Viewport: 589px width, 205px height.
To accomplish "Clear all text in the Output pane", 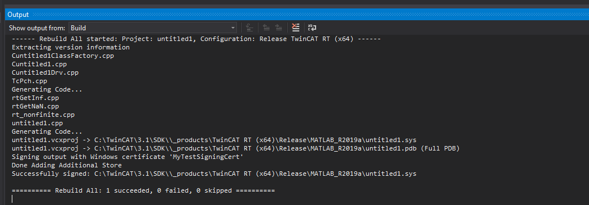I will (296, 28).
